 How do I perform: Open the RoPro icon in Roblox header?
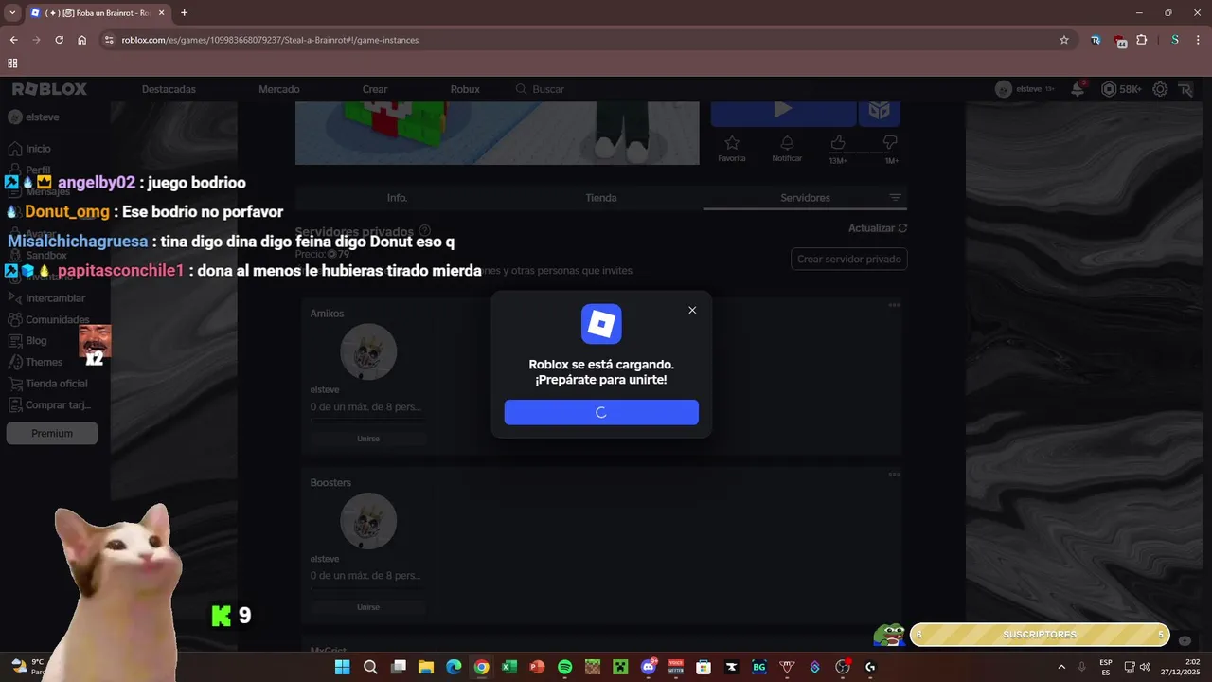tap(1185, 89)
